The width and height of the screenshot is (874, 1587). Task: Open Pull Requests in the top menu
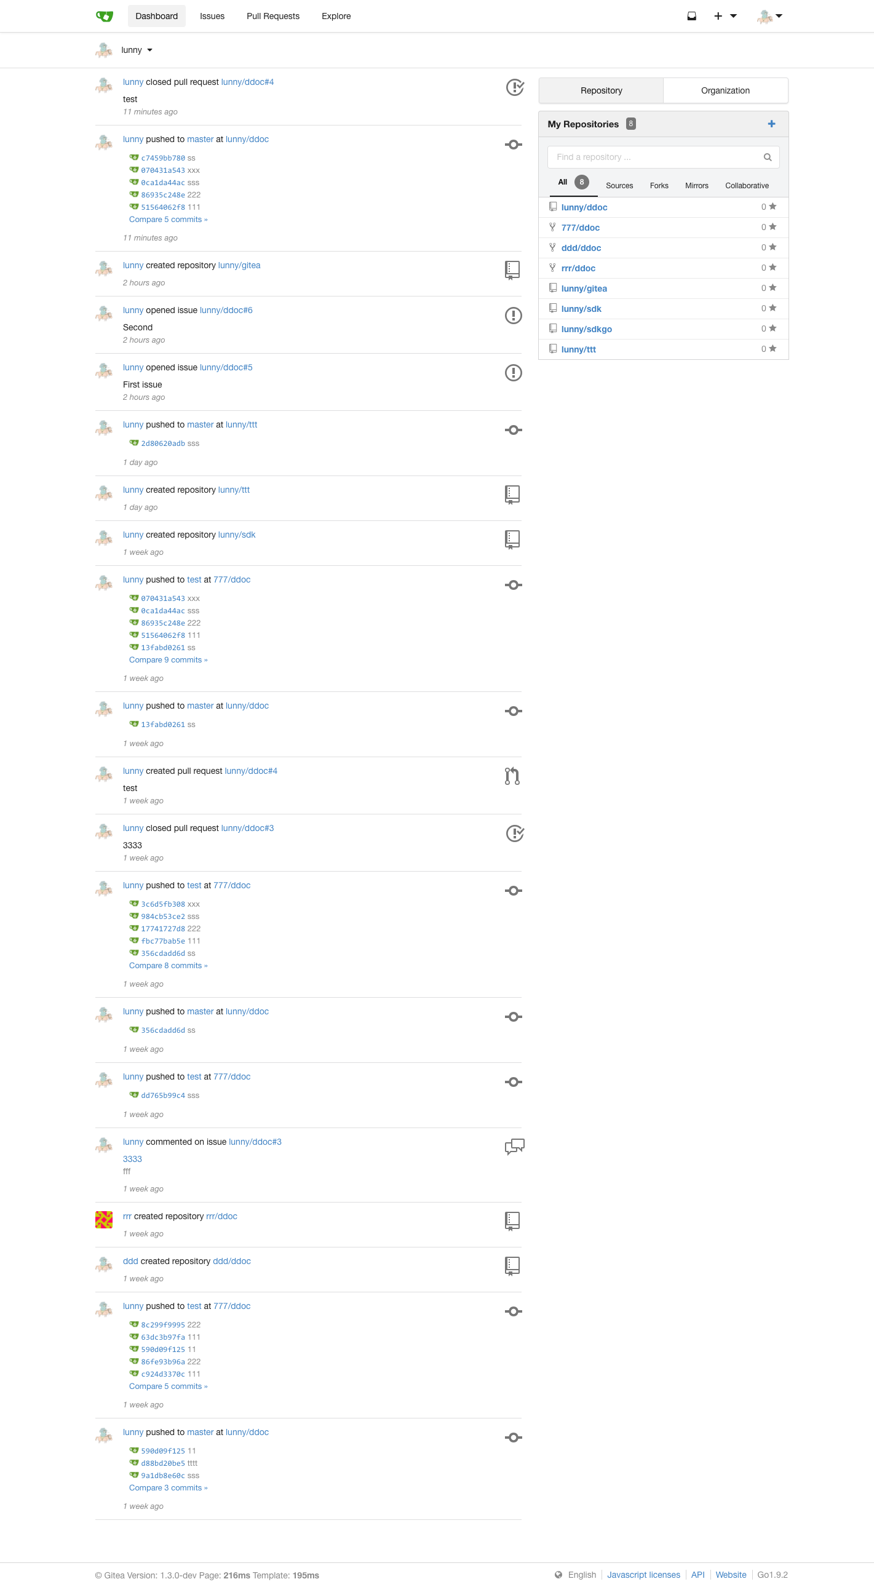tap(273, 16)
